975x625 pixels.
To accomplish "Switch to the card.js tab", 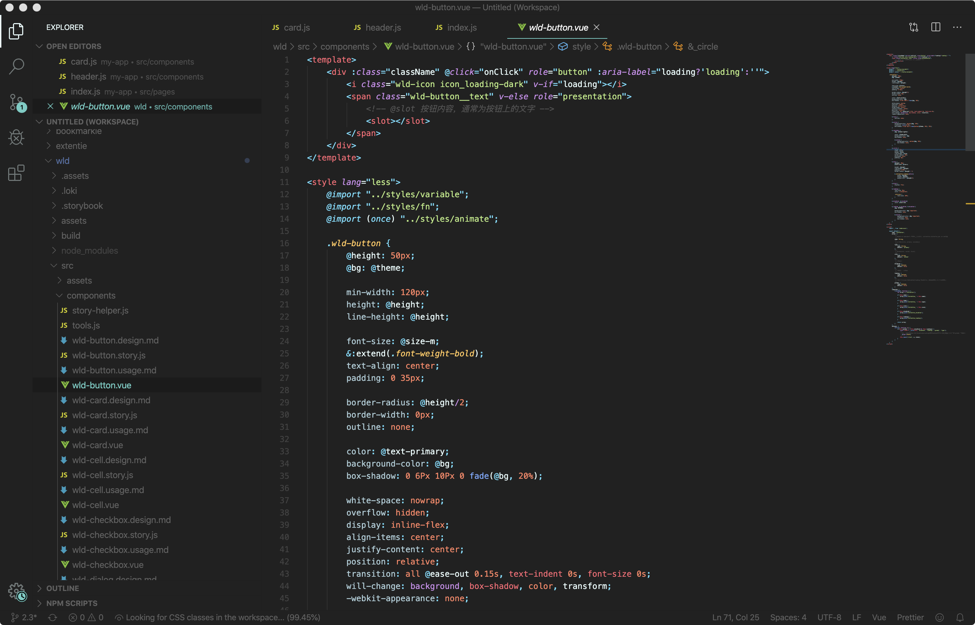I will [296, 28].
